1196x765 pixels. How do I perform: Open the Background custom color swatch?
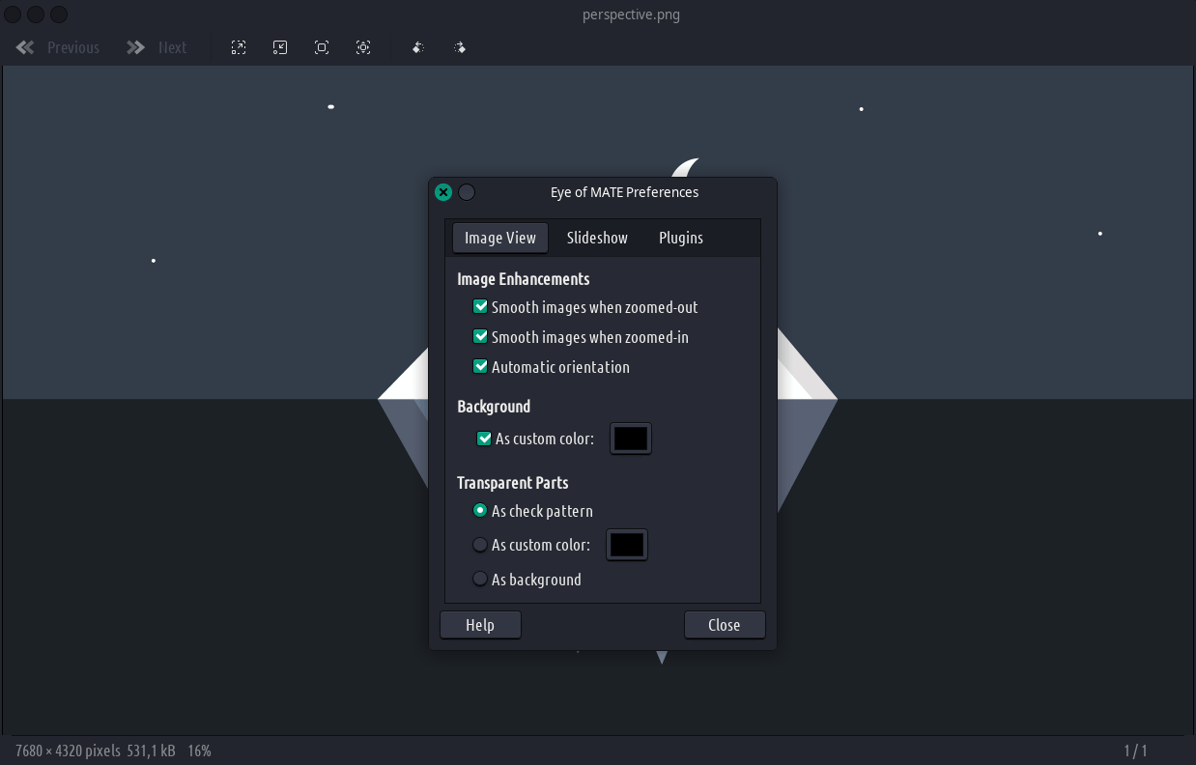[x=631, y=439]
